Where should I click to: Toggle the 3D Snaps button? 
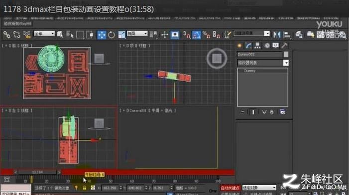[x=187, y=35]
